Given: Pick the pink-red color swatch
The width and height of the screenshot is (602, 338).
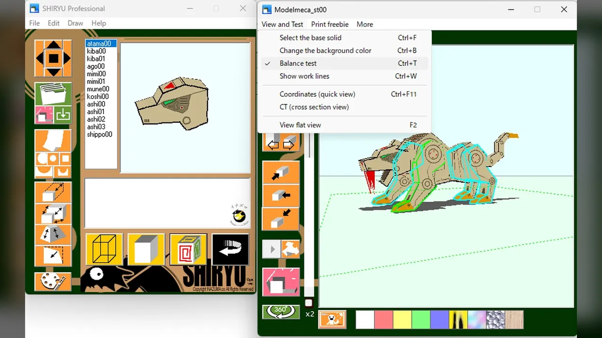Looking at the screenshot, I should click(384, 320).
